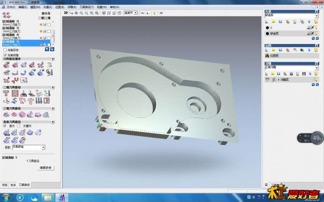Toggle the 绘制线框 checkbox
324x202 pixels.
[x=5, y=55]
